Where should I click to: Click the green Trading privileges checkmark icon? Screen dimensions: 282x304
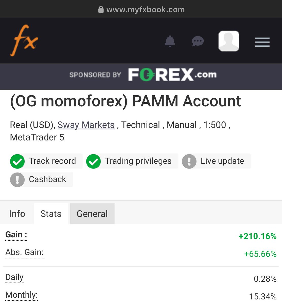(93, 161)
